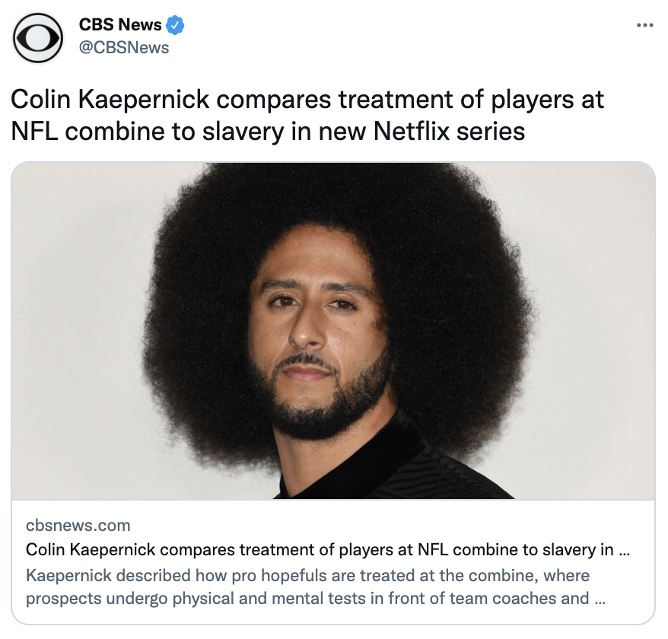Click the tweet headline about Colin Kaepernick
Image resolution: width=668 pixels, height=639 pixels.
307,115
